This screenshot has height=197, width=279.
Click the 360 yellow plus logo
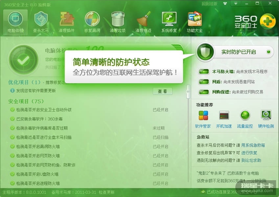pos(268,21)
